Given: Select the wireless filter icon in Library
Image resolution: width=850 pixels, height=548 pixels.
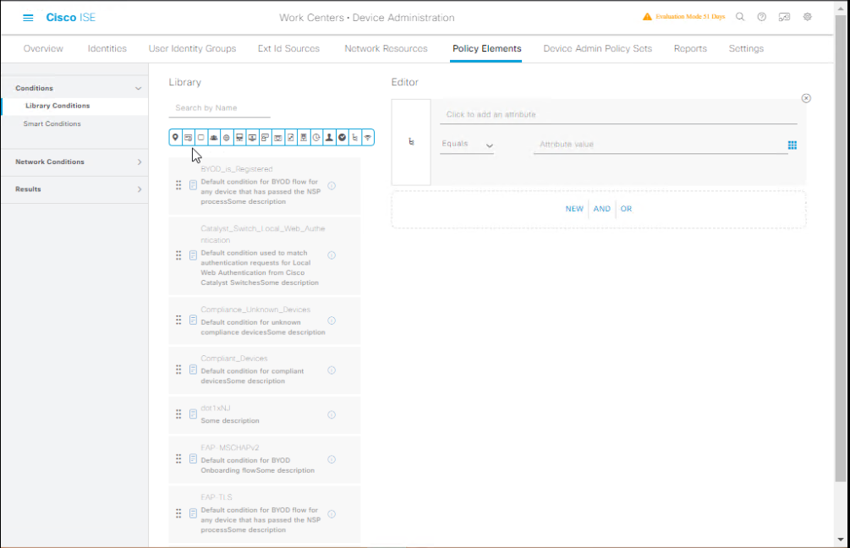Looking at the screenshot, I should (x=367, y=137).
